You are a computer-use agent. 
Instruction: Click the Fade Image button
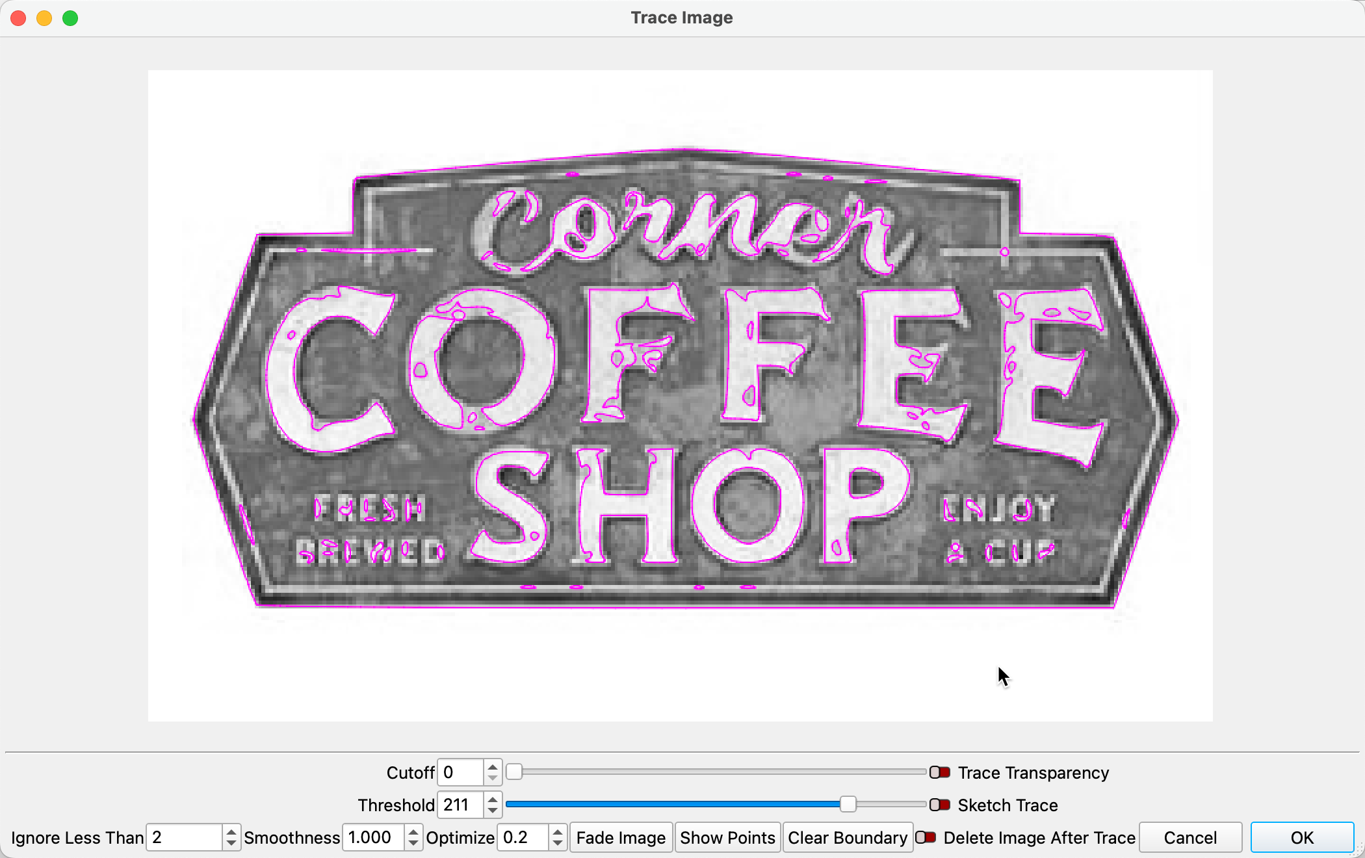pyautogui.click(x=621, y=837)
